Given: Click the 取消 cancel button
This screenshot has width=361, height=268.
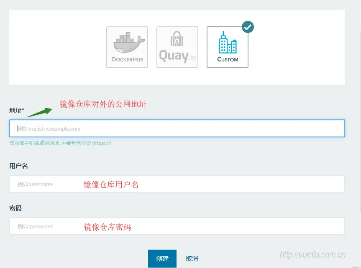Looking at the screenshot, I should point(192,258).
